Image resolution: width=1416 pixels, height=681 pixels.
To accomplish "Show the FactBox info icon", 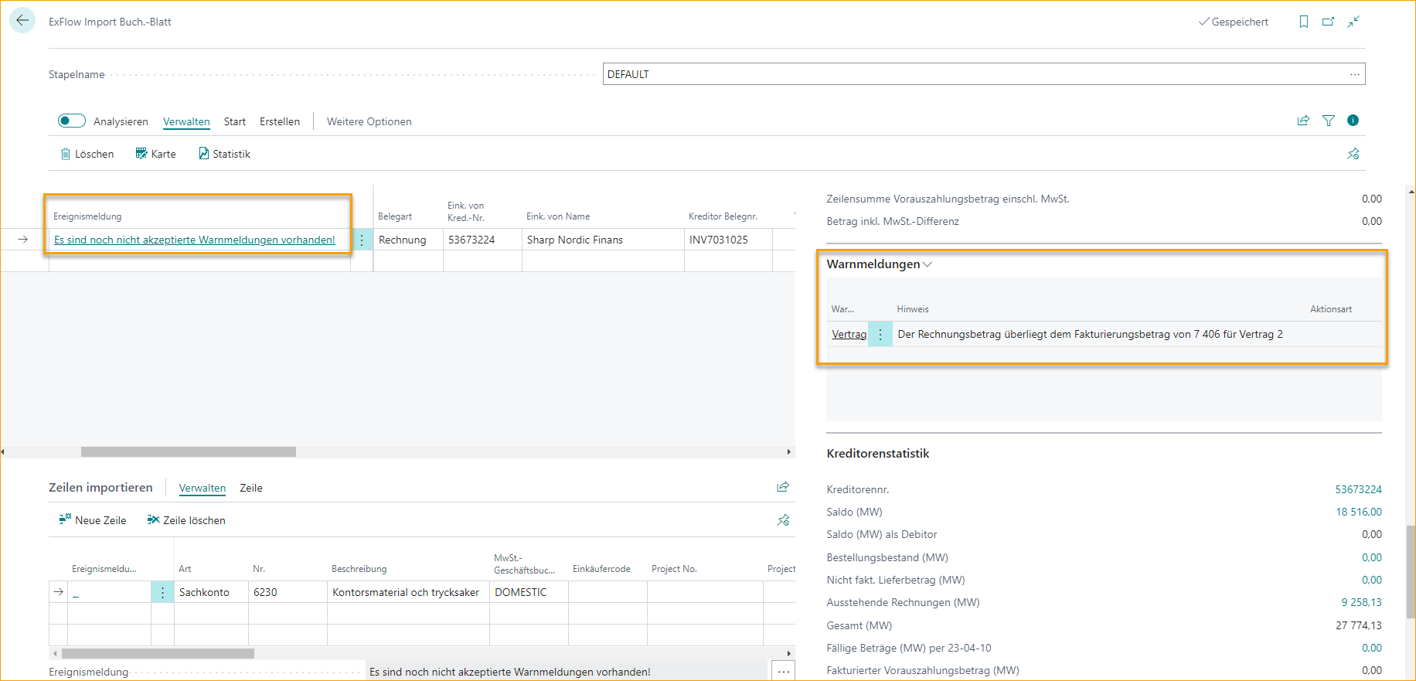I will (x=1353, y=121).
